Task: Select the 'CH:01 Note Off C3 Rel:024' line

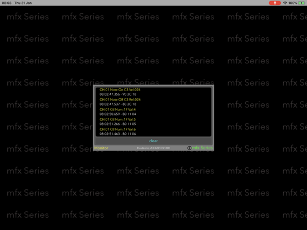Action: click(120, 99)
